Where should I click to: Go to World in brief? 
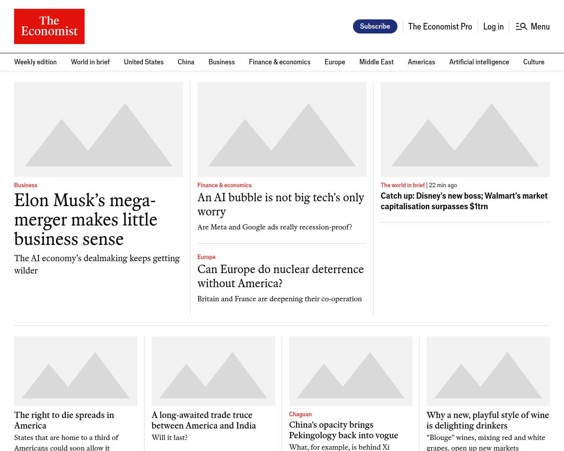pyautogui.click(x=90, y=62)
